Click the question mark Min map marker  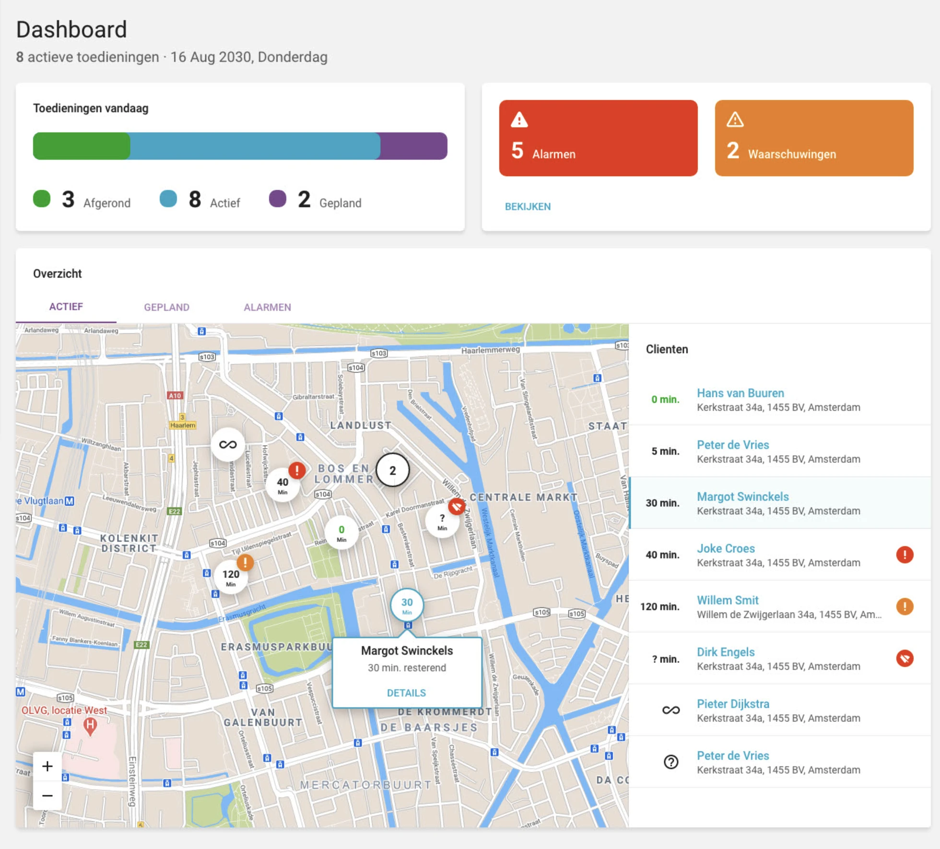(x=442, y=521)
